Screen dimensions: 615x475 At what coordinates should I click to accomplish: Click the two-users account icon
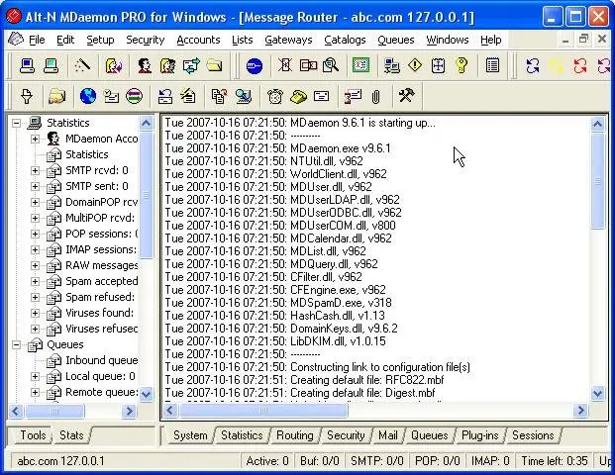(x=168, y=65)
